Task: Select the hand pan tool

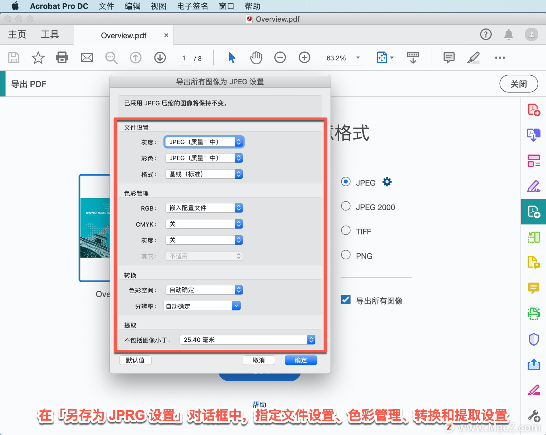Action: 256,58
